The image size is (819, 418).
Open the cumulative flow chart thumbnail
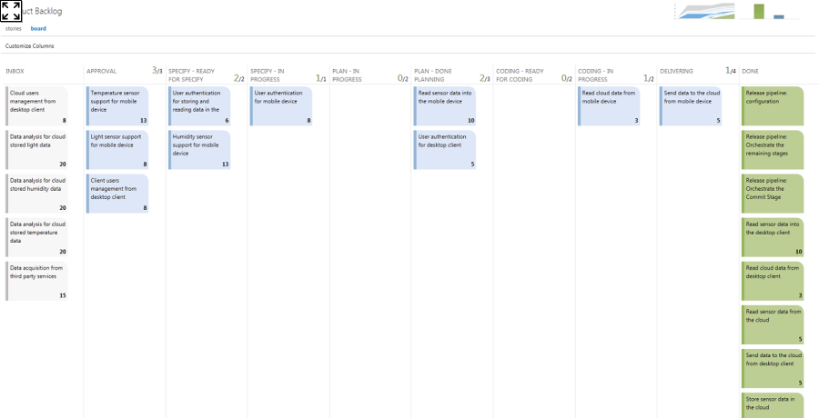click(x=706, y=11)
